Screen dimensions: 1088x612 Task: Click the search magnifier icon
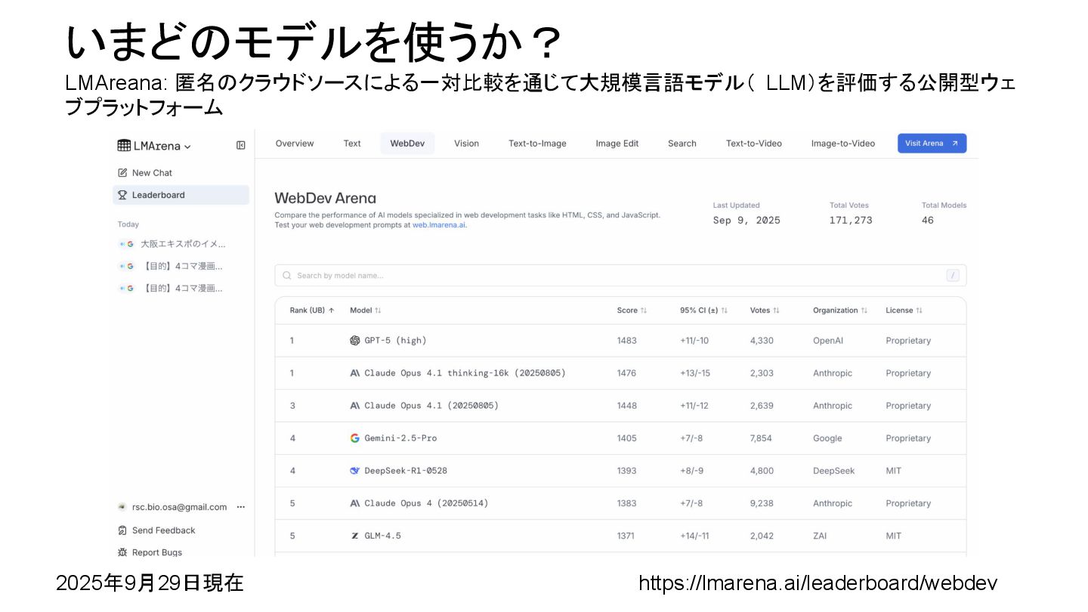click(x=287, y=276)
